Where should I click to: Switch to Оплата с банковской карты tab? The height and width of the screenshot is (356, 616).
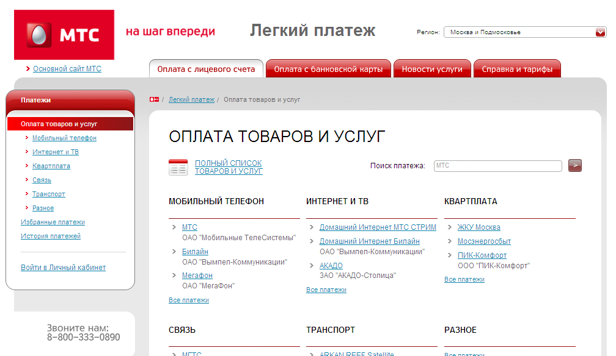[328, 69]
